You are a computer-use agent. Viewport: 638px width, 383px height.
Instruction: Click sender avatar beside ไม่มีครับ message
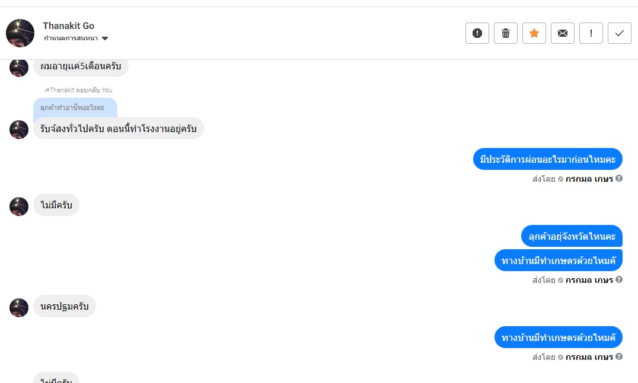click(19, 207)
